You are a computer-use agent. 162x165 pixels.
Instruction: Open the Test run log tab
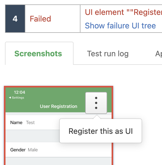pos(108,54)
